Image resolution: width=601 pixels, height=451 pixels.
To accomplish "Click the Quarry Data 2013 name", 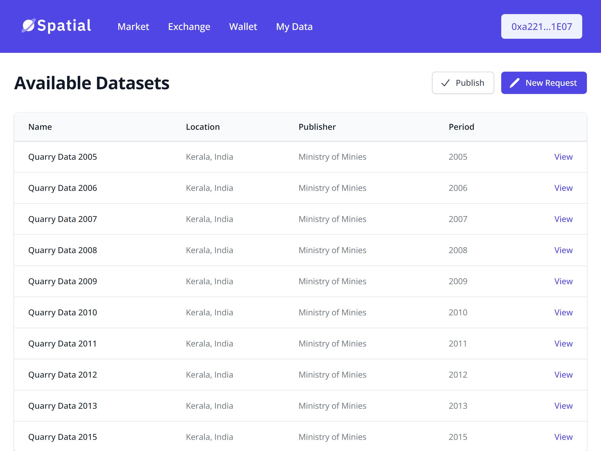I will (x=63, y=406).
